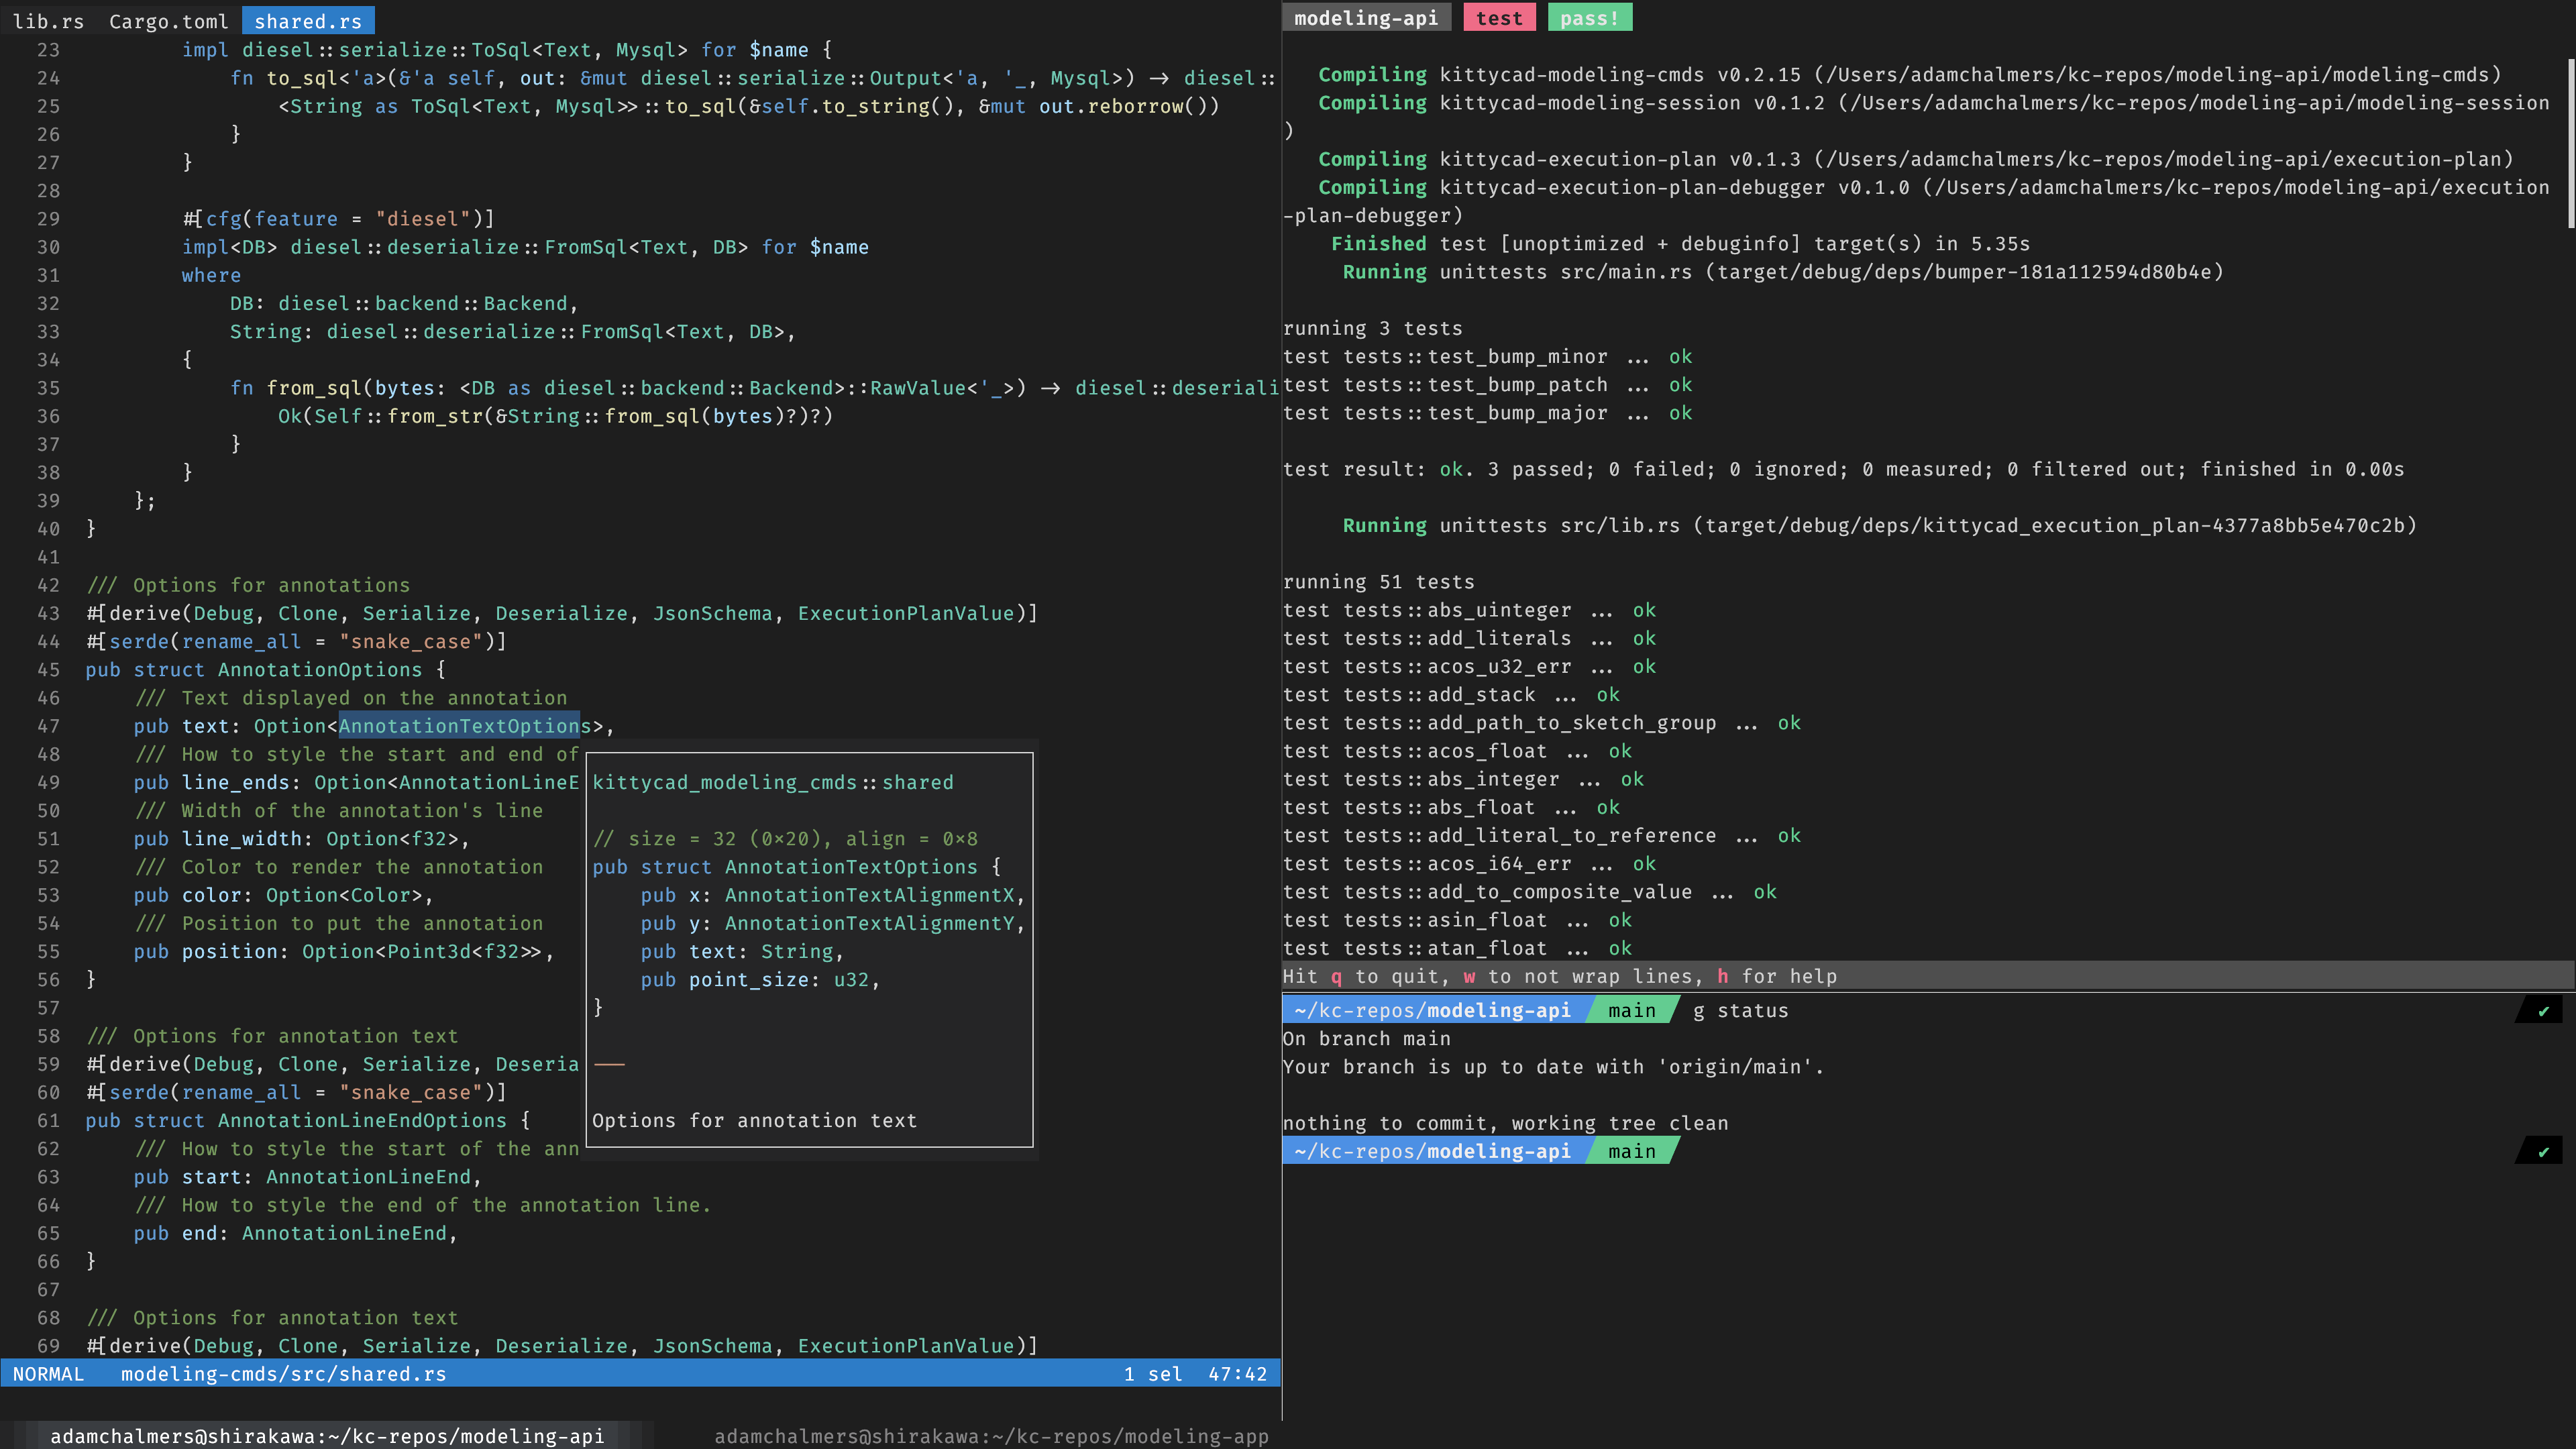This screenshot has height=1449, width=2576.
Task: Click 'pub end: AnnotationLineEnd' field
Action: (296, 1233)
